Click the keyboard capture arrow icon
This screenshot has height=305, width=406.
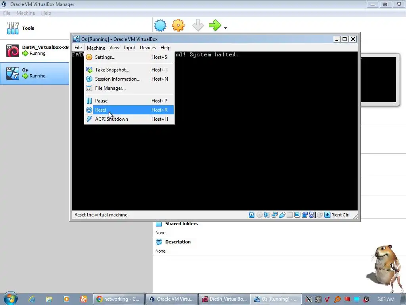pyautogui.click(x=327, y=215)
